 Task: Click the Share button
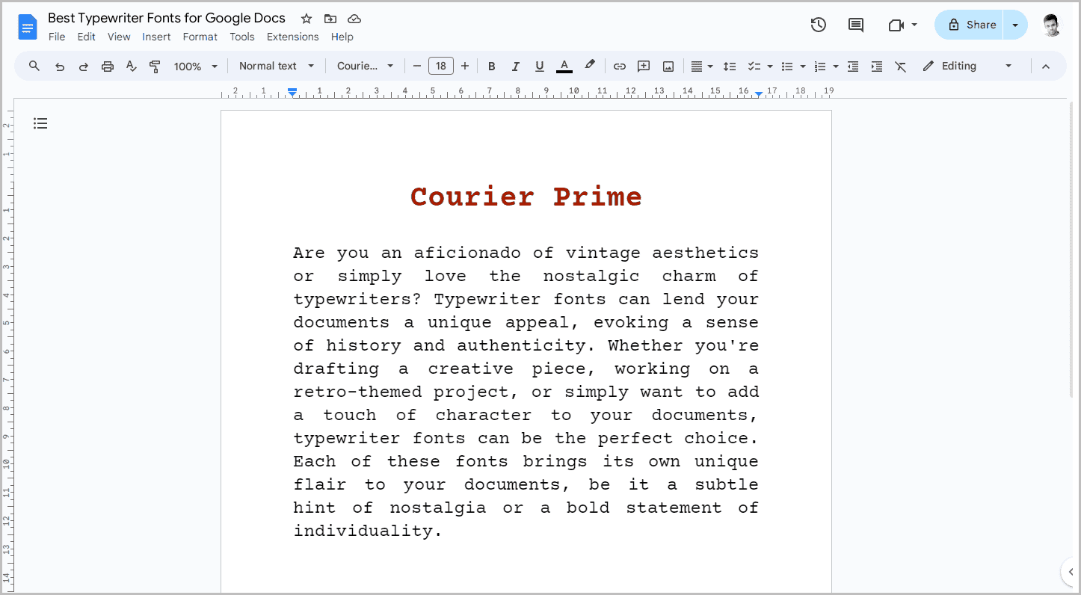click(970, 25)
